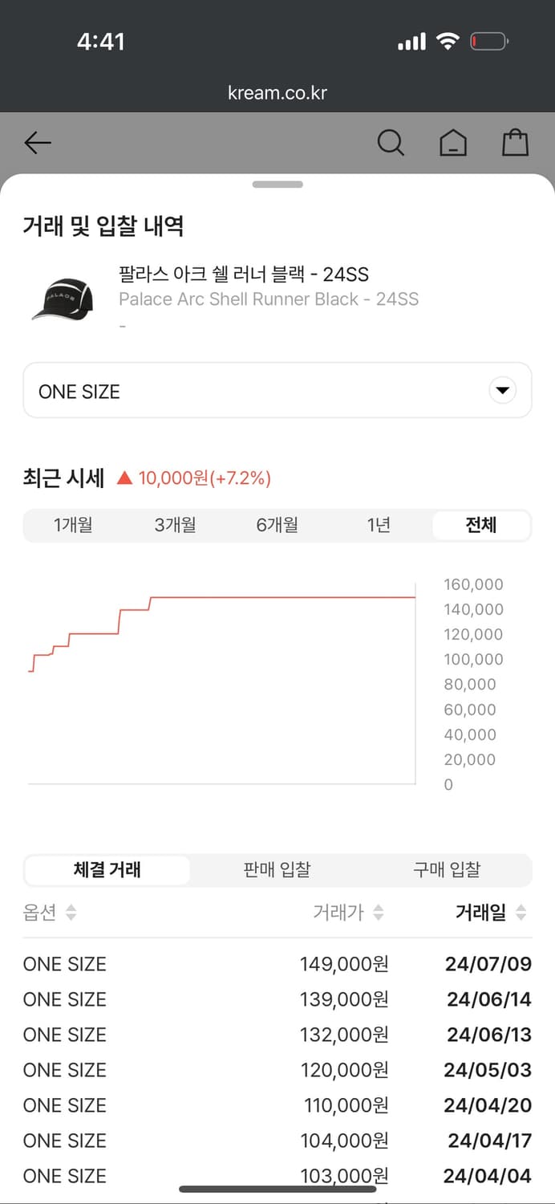
Task: Tap the kream.co.kr address label
Action: [277, 92]
